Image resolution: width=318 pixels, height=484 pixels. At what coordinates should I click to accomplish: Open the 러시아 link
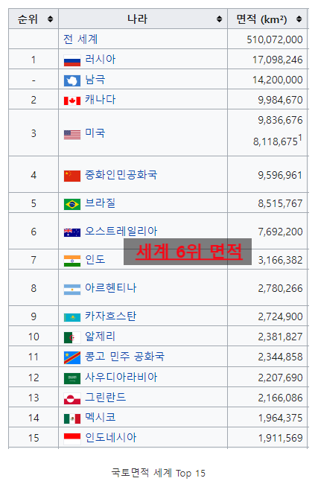coord(100,59)
